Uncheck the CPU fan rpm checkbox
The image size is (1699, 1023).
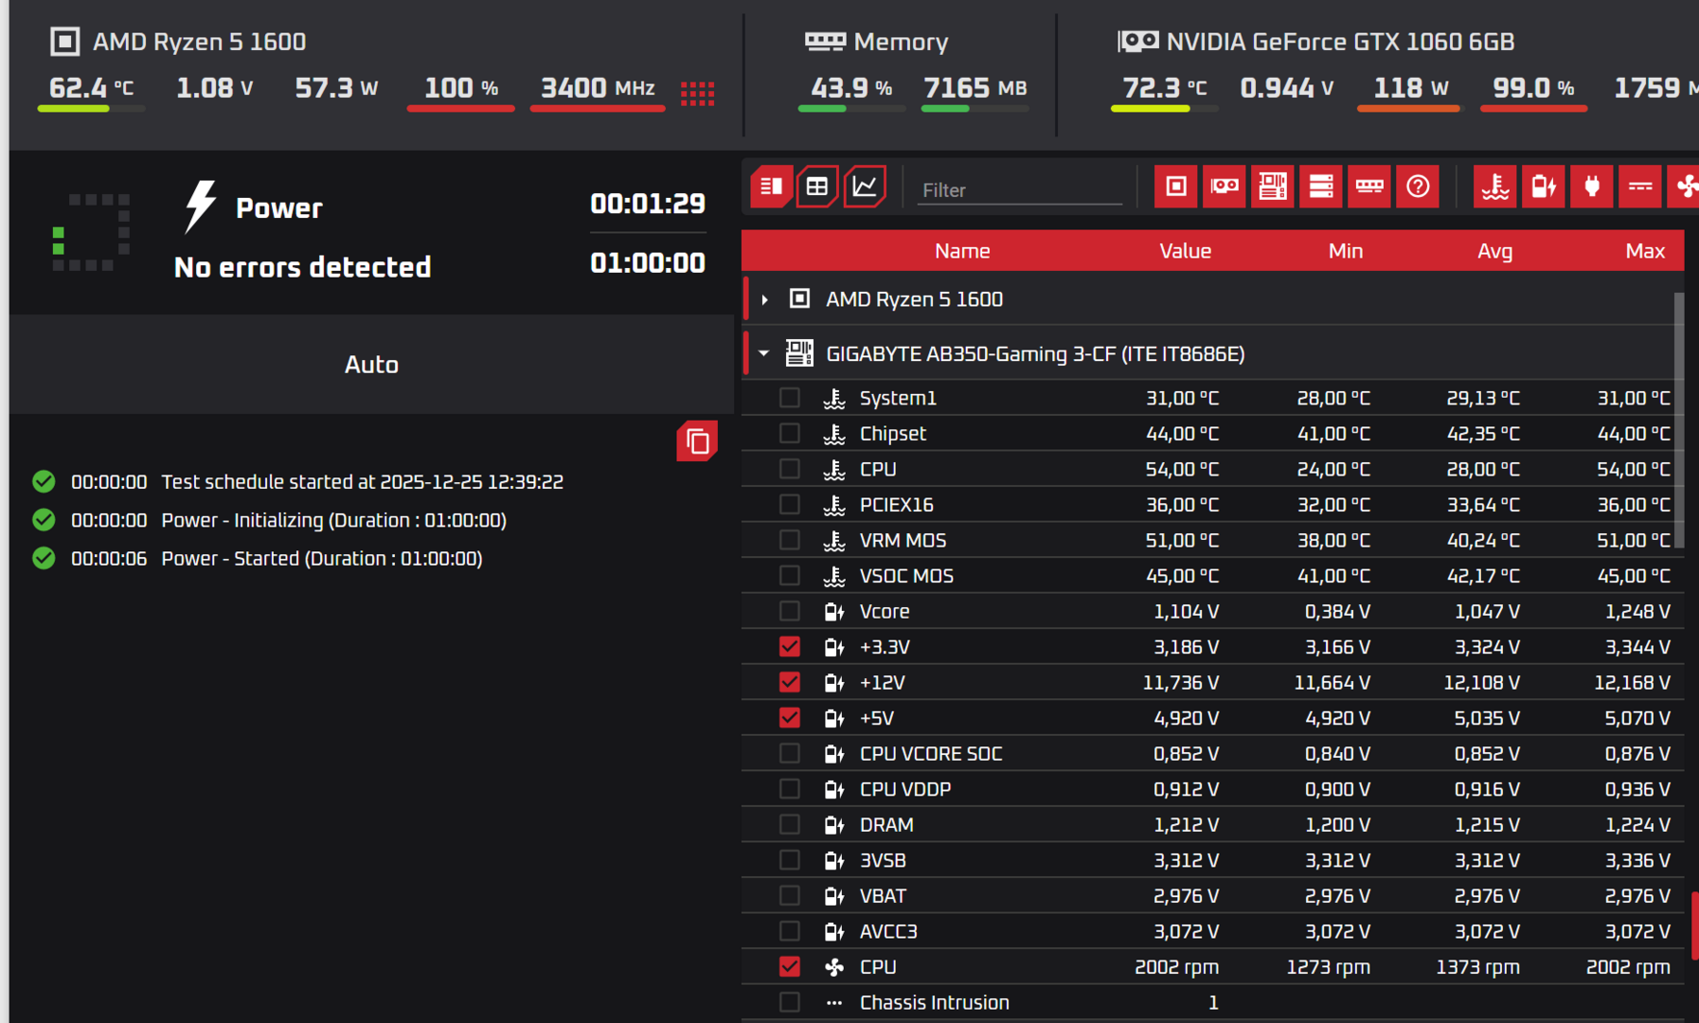(789, 967)
